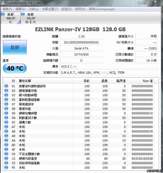Click status orb for attribute F0

pos(6,167)
